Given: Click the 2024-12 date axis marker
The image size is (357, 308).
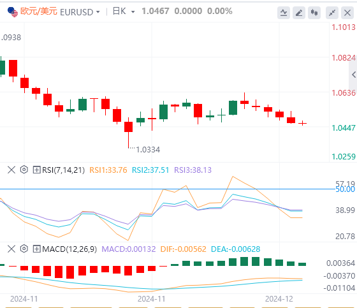Looking at the screenshot, I should (279, 299).
